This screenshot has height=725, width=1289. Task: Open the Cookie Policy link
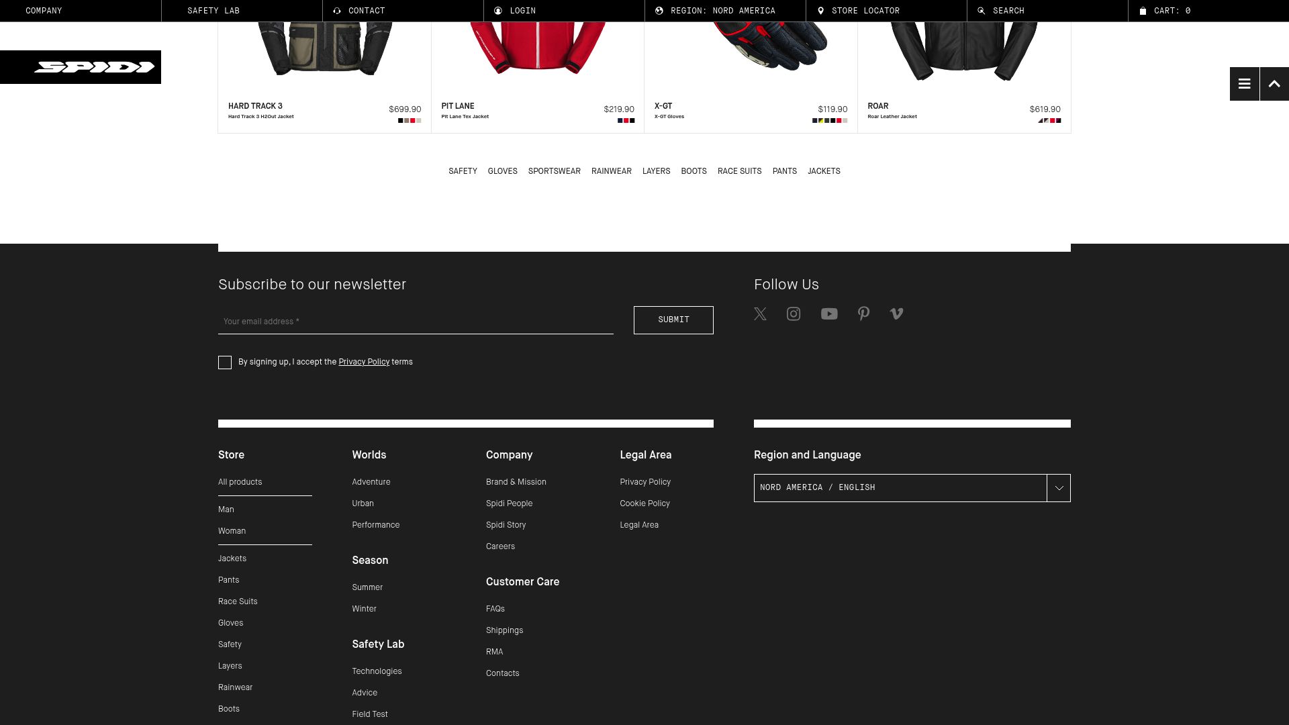click(x=644, y=503)
